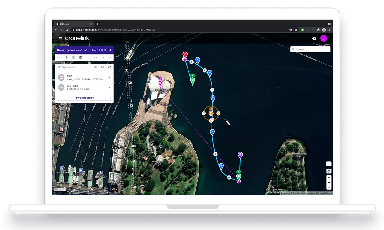
Task: Open the dronelink hamburger menu
Action: pos(60,38)
